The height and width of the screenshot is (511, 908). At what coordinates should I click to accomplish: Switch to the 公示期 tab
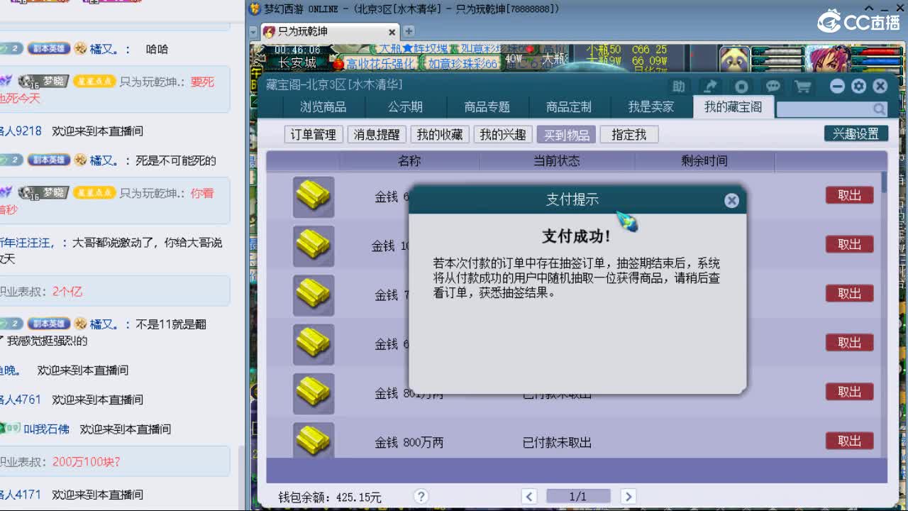click(405, 106)
